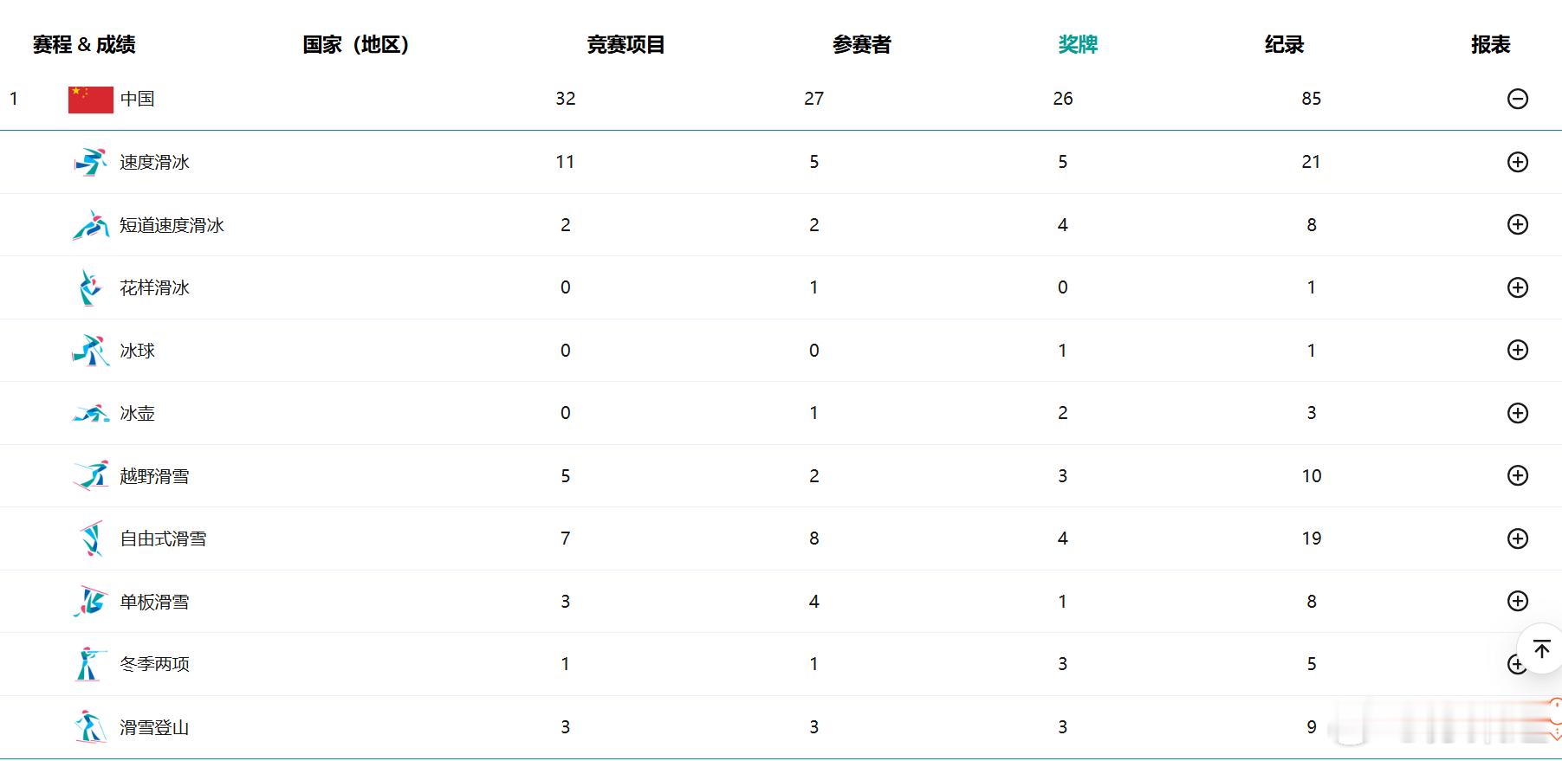Select the highlighted 奖牌 tab
Screen dimensions: 1562x761
(x=1078, y=44)
